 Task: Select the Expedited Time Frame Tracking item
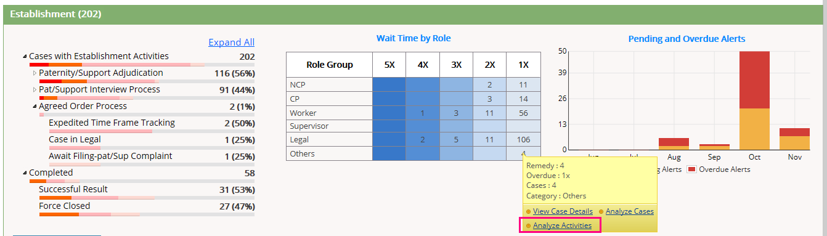pos(112,123)
